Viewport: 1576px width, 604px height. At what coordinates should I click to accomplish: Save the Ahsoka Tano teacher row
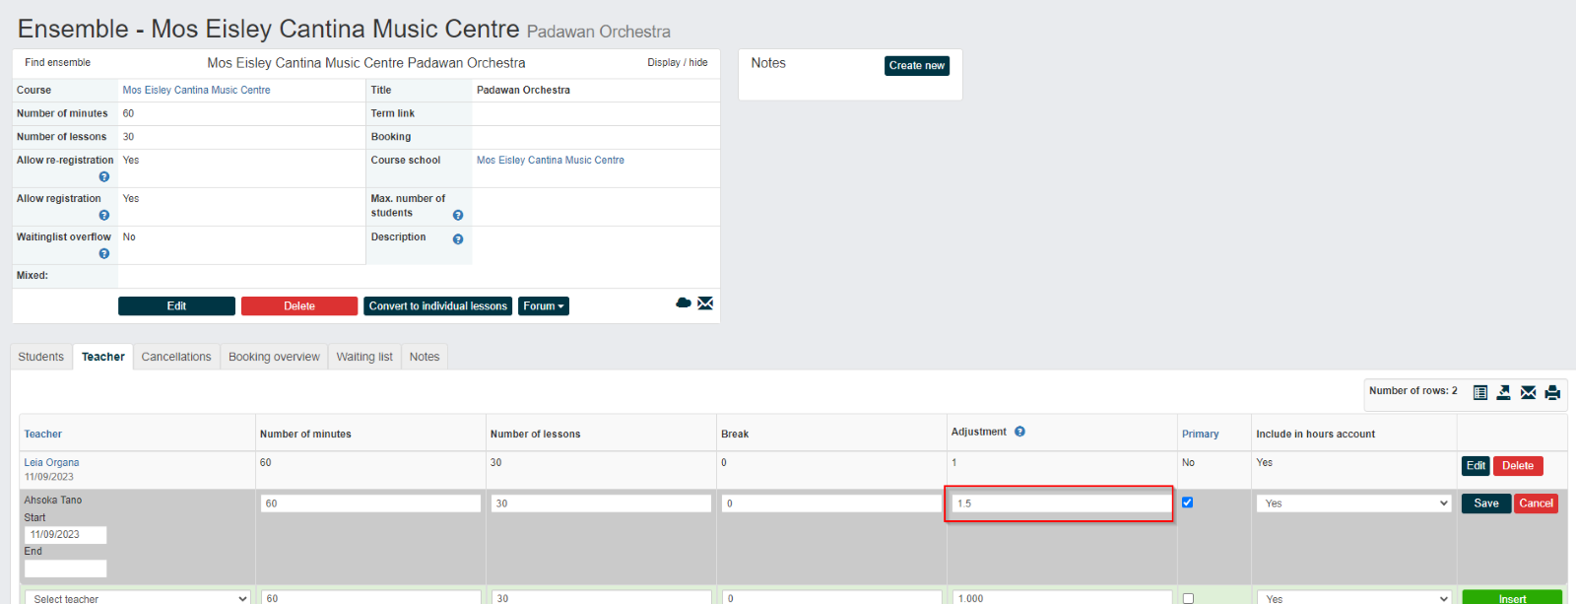pyautogui.click(x=1485, y=503)
